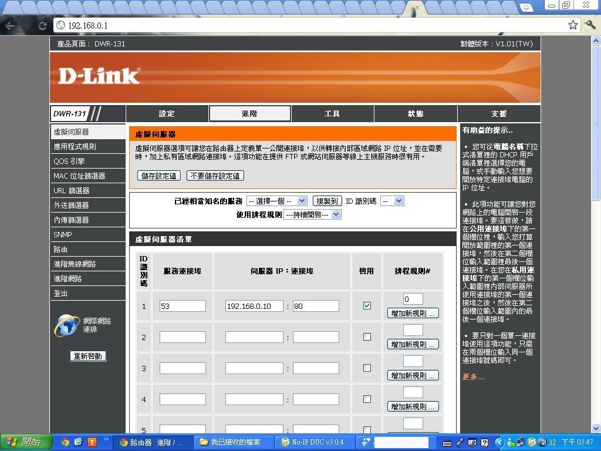Launch Chrome from the quick launch bar
This screenshot has width=601, height=451.
[65, 442]
